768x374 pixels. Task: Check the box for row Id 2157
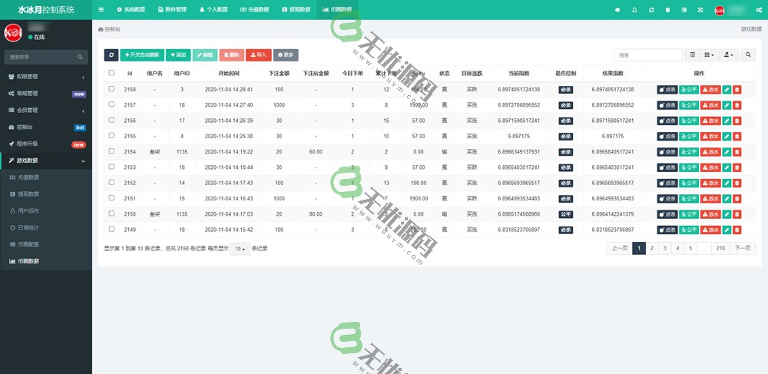tap(111, 104)
